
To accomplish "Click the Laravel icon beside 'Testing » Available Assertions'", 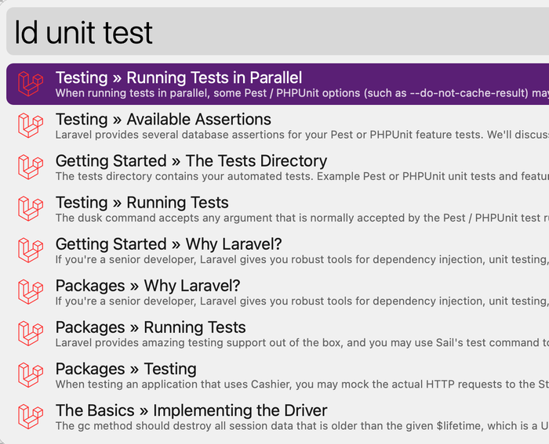I will click(31, 125).
